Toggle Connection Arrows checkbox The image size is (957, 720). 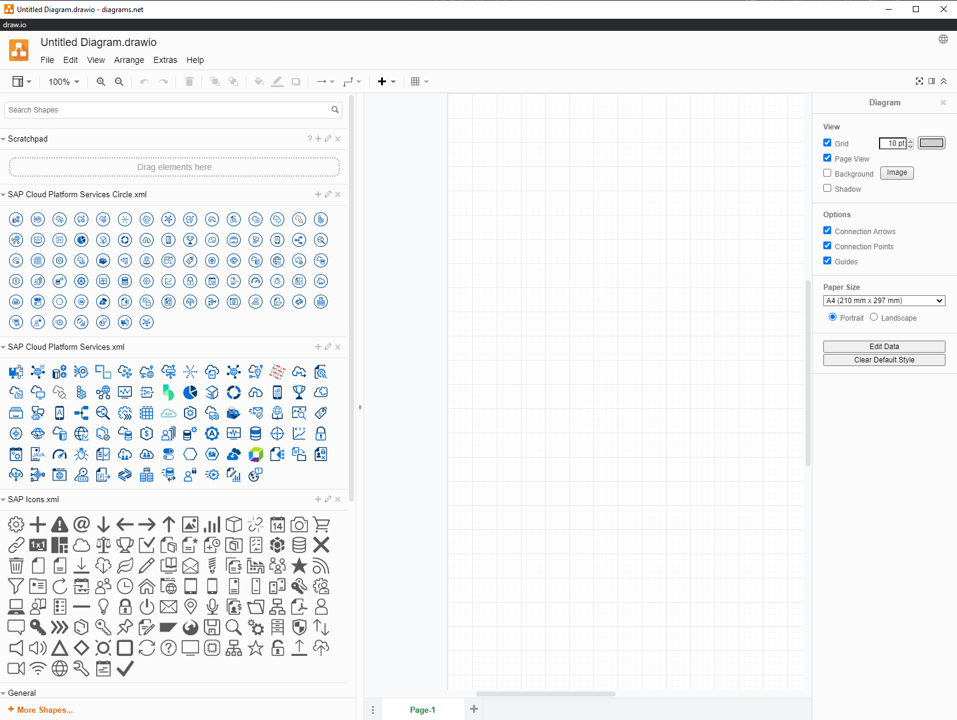pos(827,231)
